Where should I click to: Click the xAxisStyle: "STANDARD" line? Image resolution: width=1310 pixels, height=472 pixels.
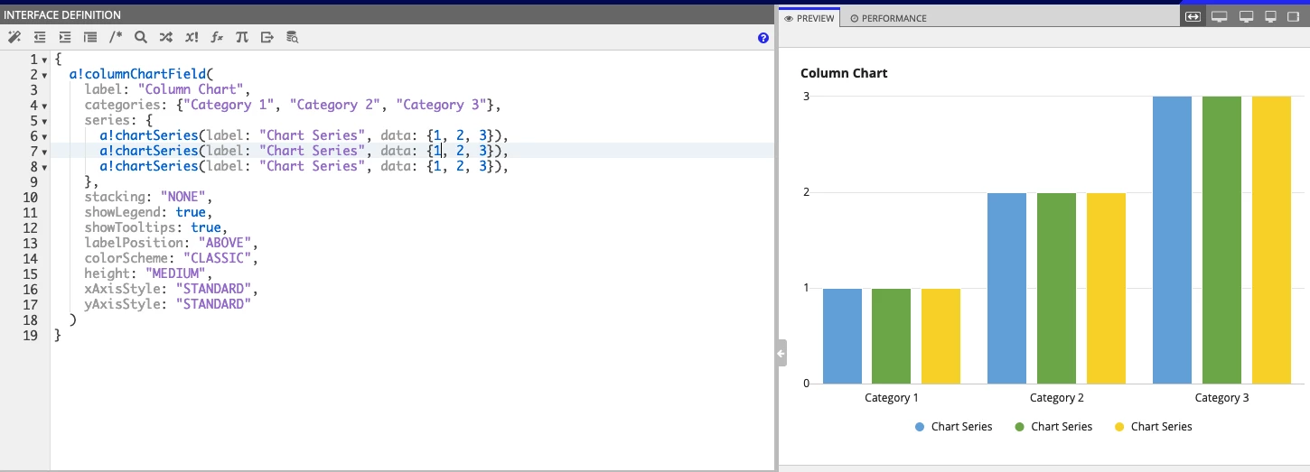click(x=172, y=289)
